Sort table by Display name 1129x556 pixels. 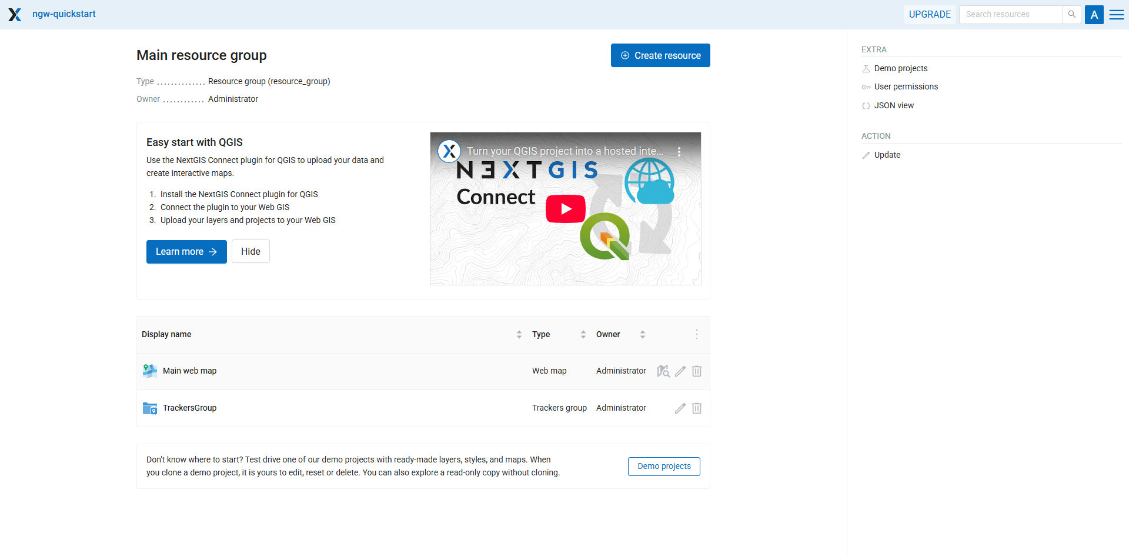(x=519, y=334)
